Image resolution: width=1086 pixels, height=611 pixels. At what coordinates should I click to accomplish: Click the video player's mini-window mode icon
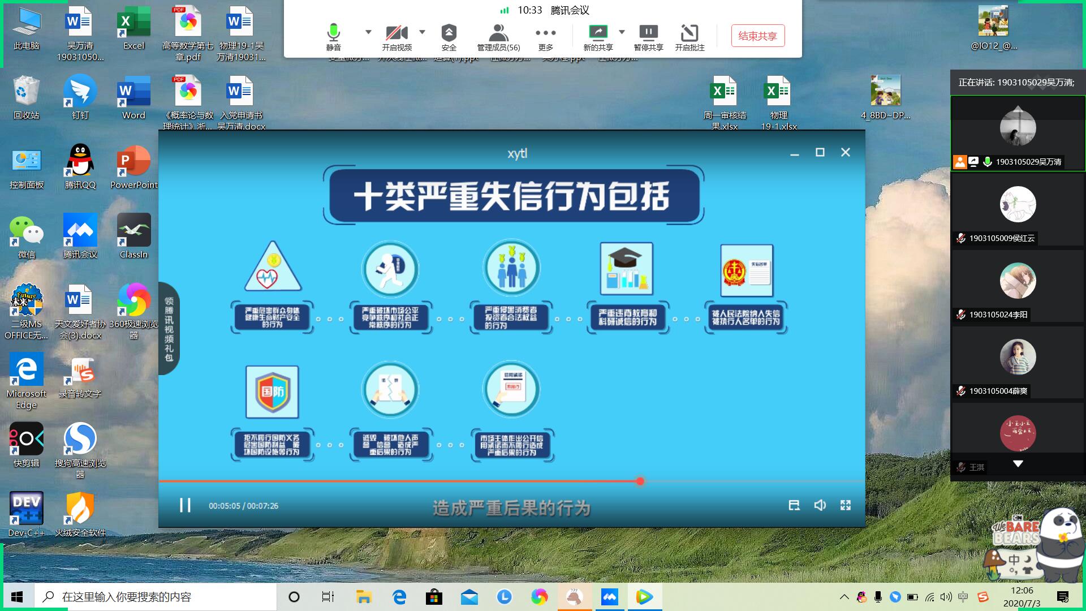click(x=794, y=505)
